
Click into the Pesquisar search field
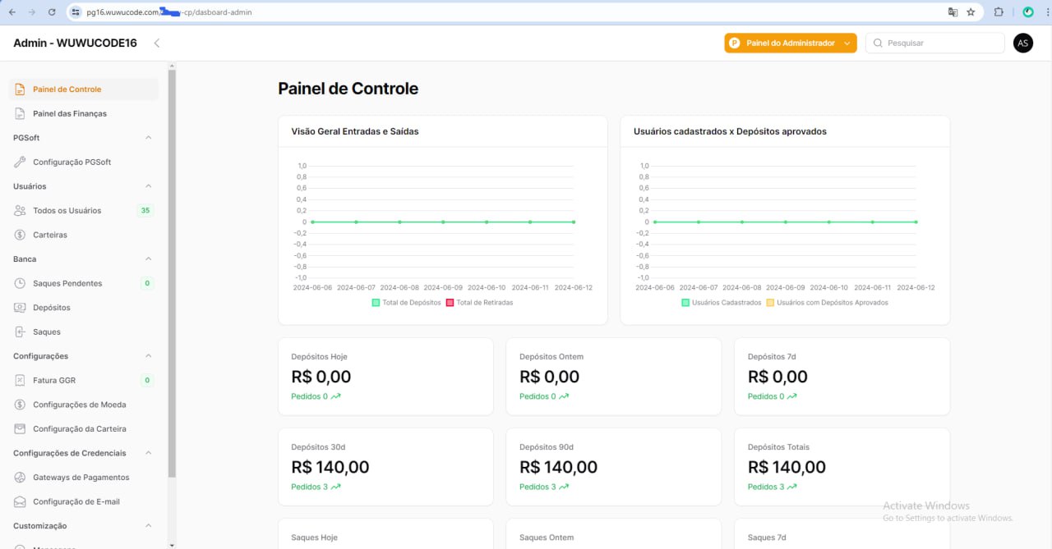tap(941, 43)
